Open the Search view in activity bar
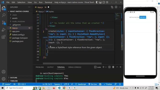 3,15
